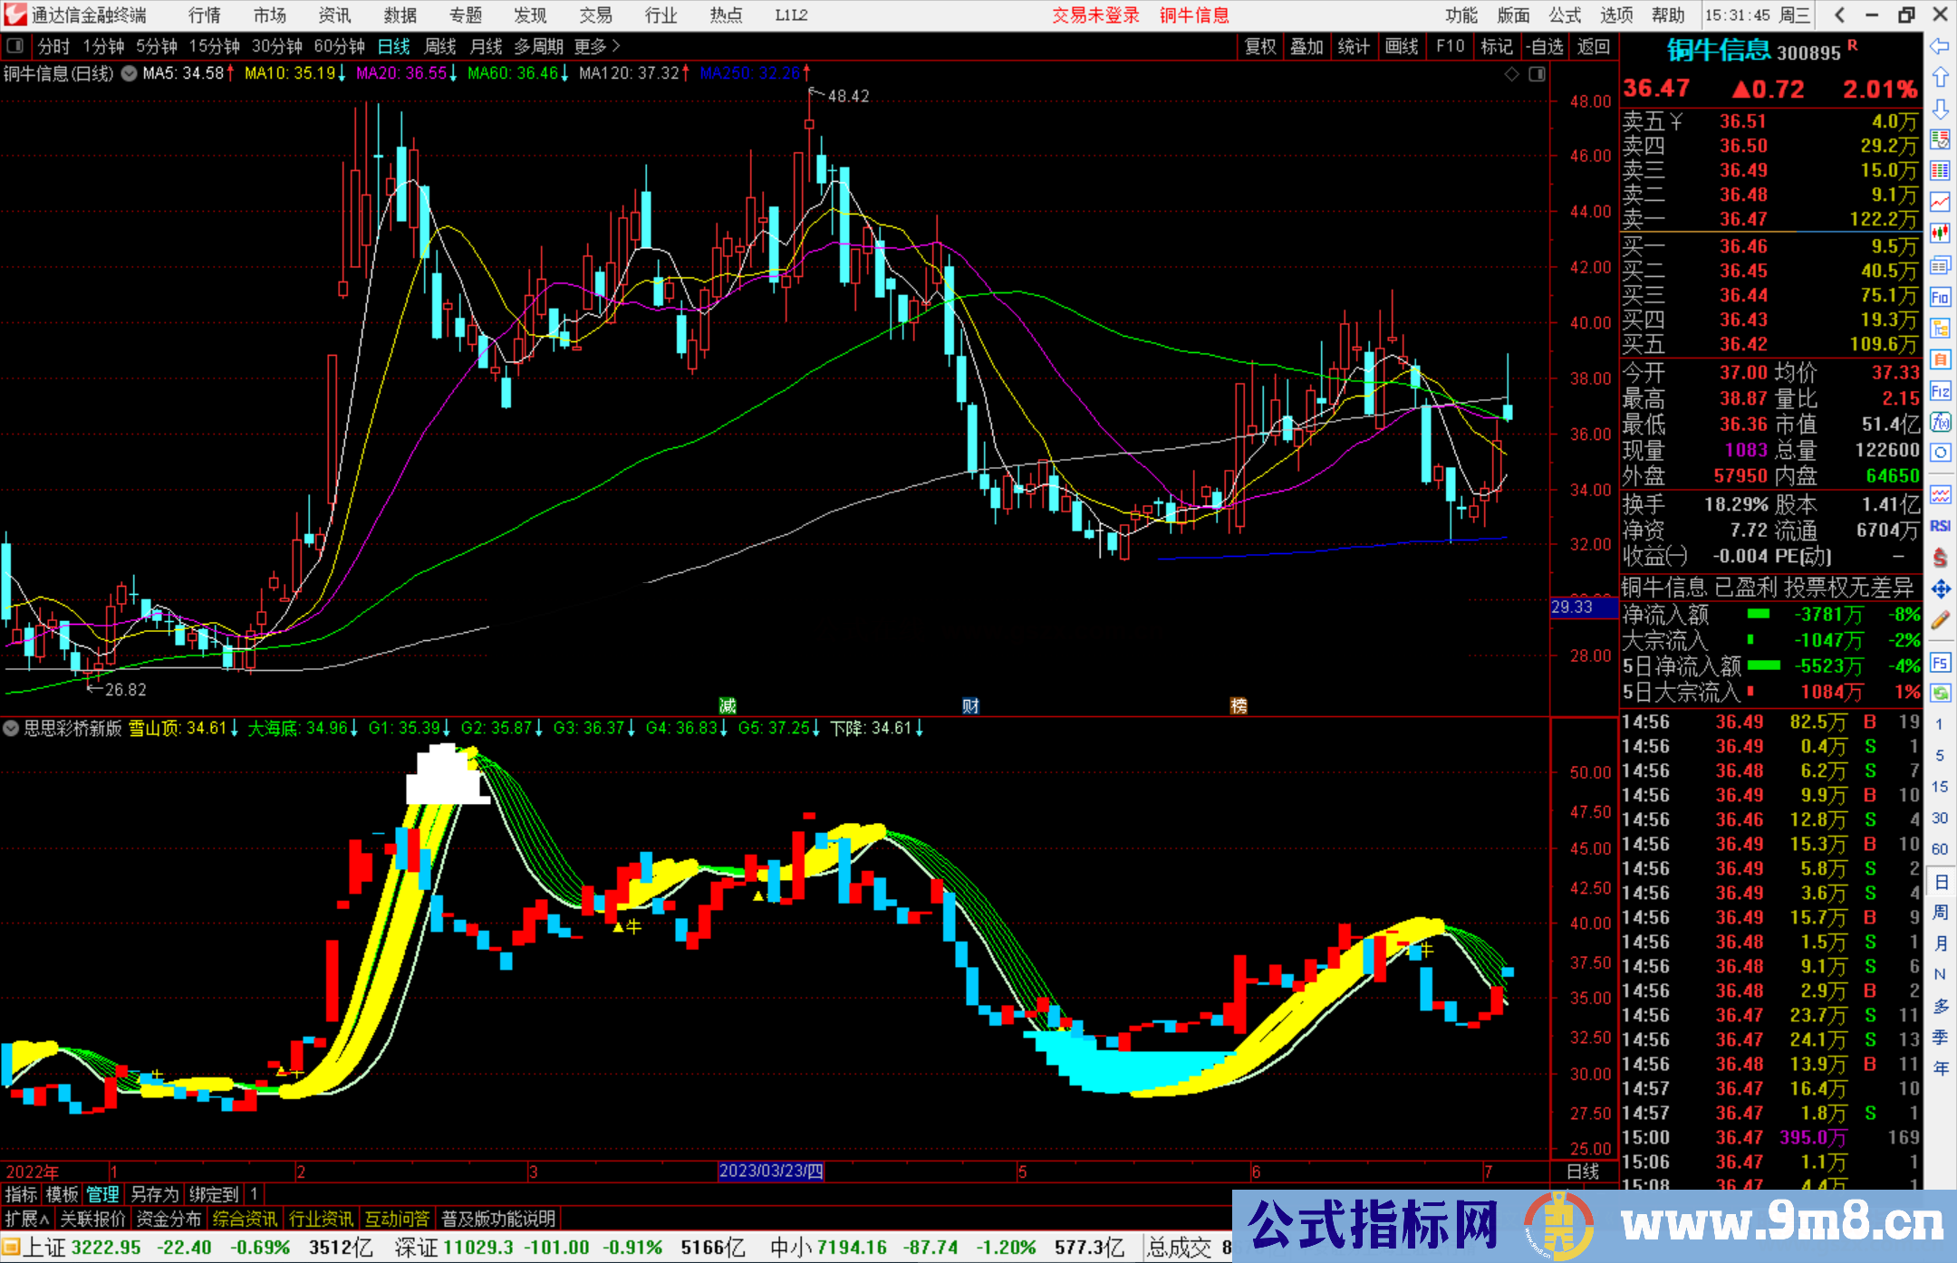1957x1263 pixels.
Task: Click the 画线 draw line button
Action: 1402,46
